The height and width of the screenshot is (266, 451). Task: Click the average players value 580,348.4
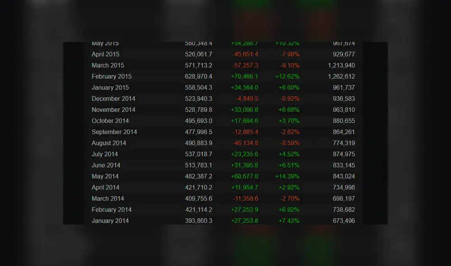[198, 43]
